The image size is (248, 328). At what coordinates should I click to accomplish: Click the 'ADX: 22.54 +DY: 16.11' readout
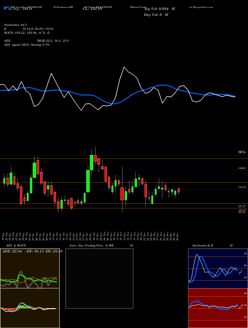[x=22, y=251]
